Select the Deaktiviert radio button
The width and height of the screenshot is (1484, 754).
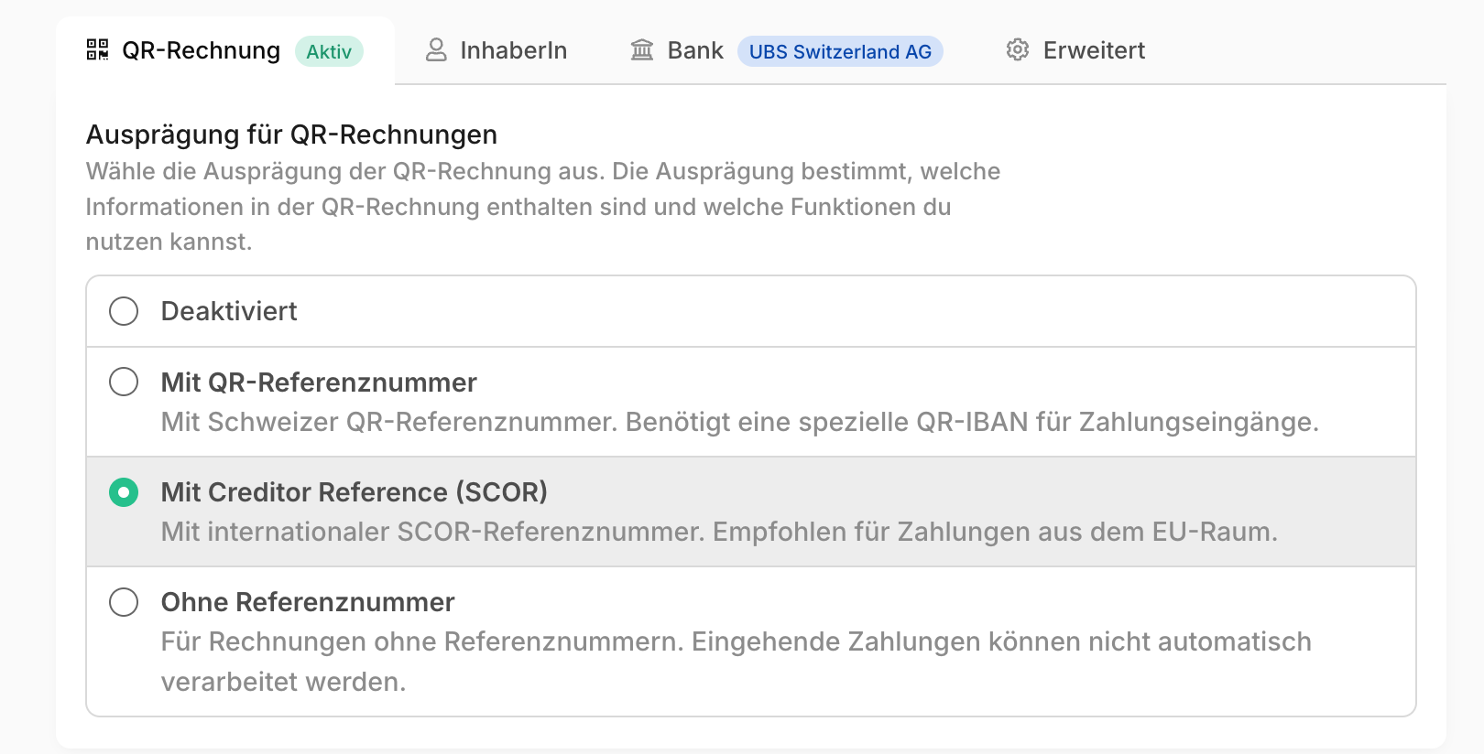pyautogui.click(x=124, y=311)
